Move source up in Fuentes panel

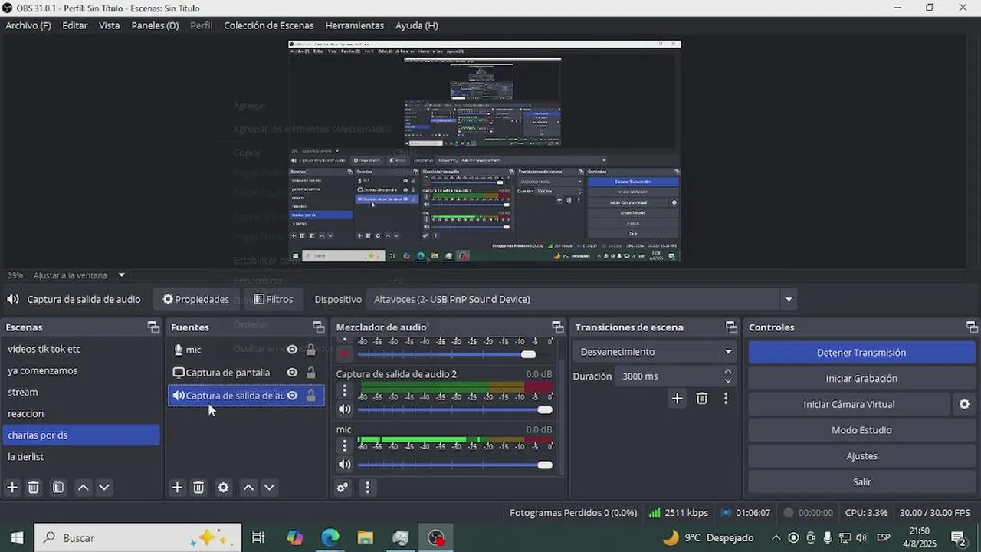tap(248, 488)
